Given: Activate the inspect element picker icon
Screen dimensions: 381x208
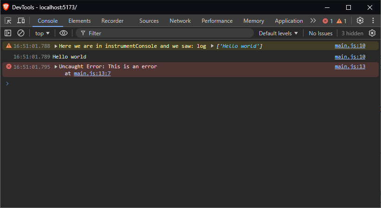Looking at the screenshot, I should (8, 20).
